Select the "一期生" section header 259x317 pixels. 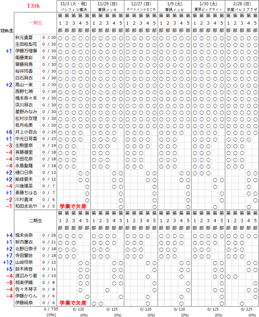[x=36, y=23]
